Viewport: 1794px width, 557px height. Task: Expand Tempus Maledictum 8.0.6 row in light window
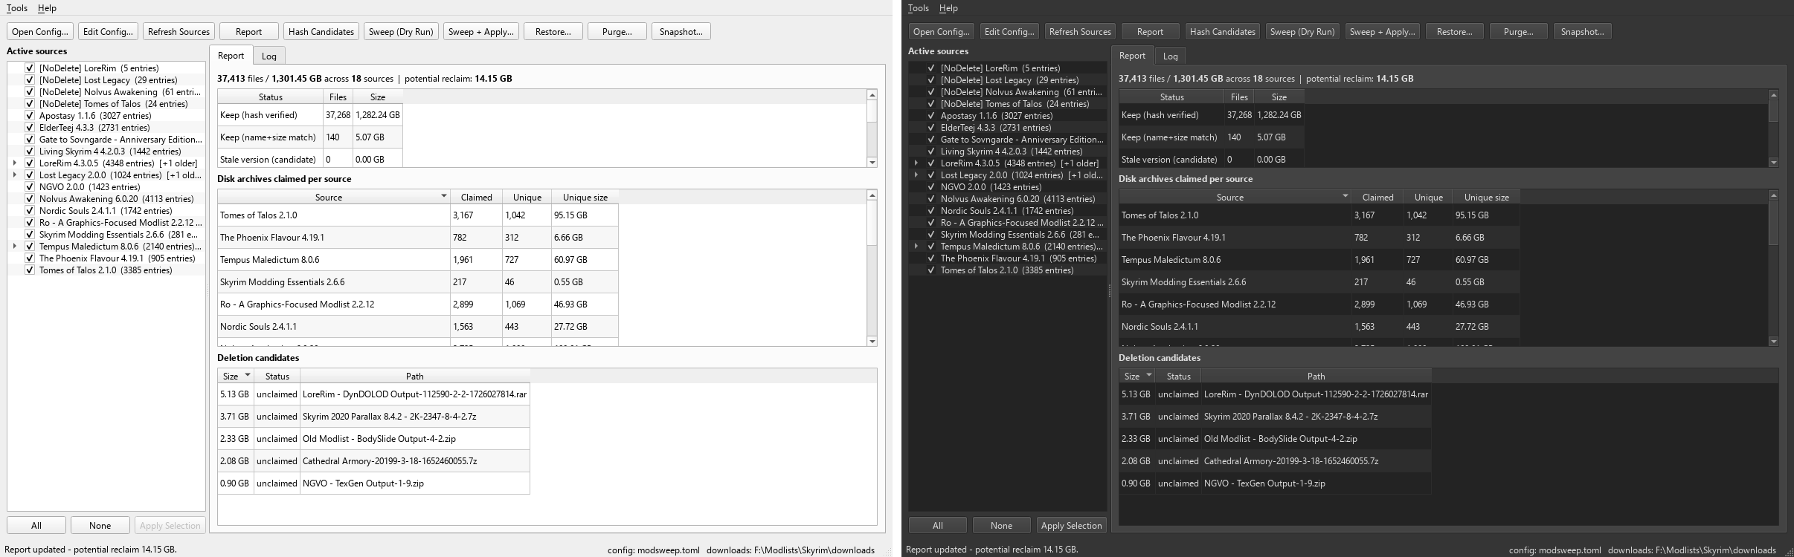click(15, 247)
